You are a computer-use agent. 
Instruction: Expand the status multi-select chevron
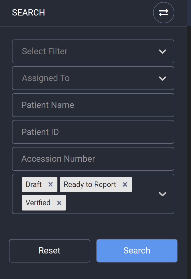coord(162,194)
